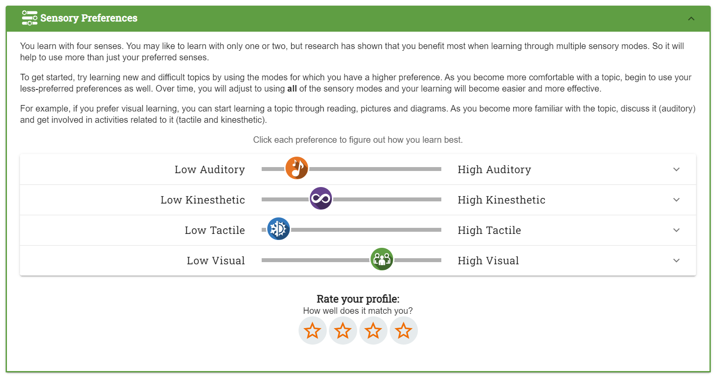716x378 pixels.
Task: Rate the profile three stars
Action: [373, 331]
